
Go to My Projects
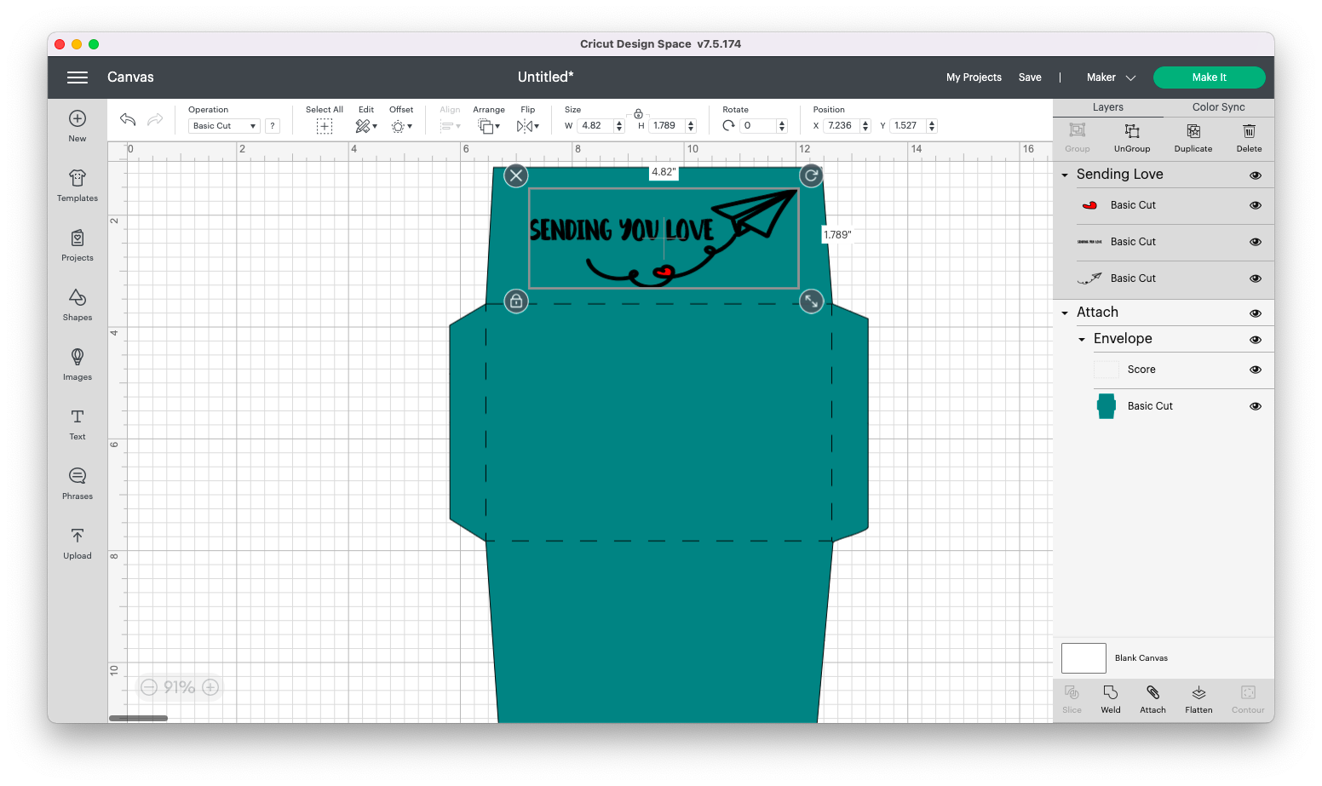[x=974, y=77]
